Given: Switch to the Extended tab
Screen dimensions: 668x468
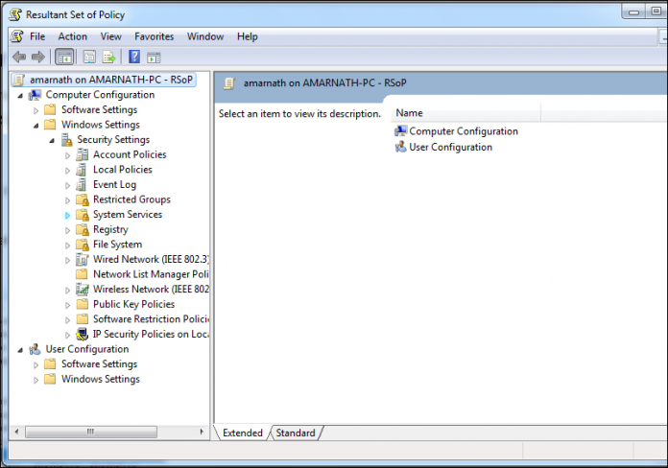Looking at the screenshot, I should pyautogui.click(x=243, y=433).
